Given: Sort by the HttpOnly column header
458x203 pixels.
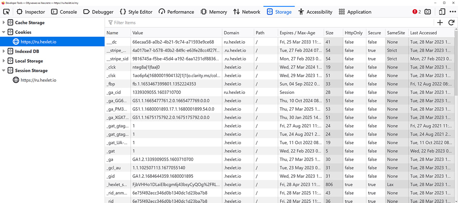Looking at the screenshot, I should [354, 33].
